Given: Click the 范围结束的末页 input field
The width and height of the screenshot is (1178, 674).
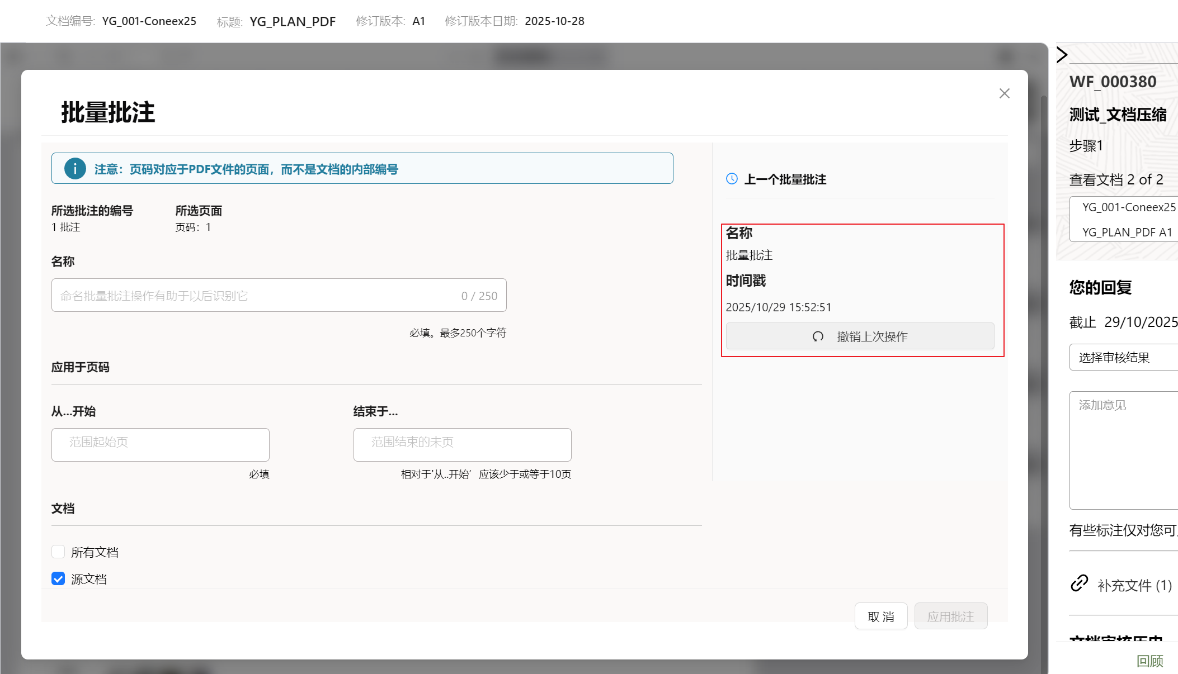Looking at the screenshot, I should [x=462, y=445].
